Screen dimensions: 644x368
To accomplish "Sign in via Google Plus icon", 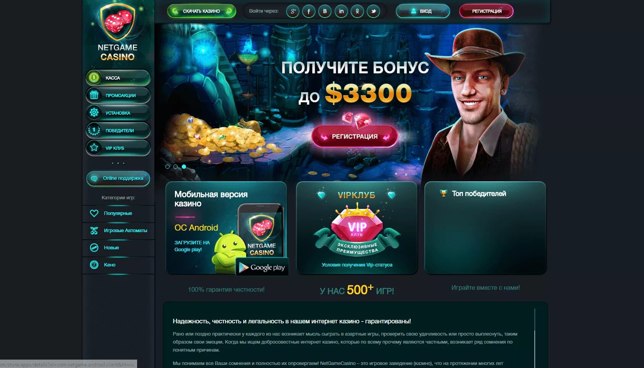I will pos(293,11).
